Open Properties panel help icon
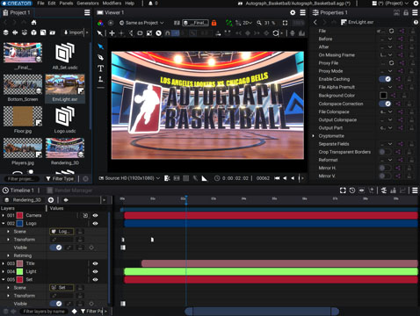This screenshot has height=316, width=420. coord(416,22)
